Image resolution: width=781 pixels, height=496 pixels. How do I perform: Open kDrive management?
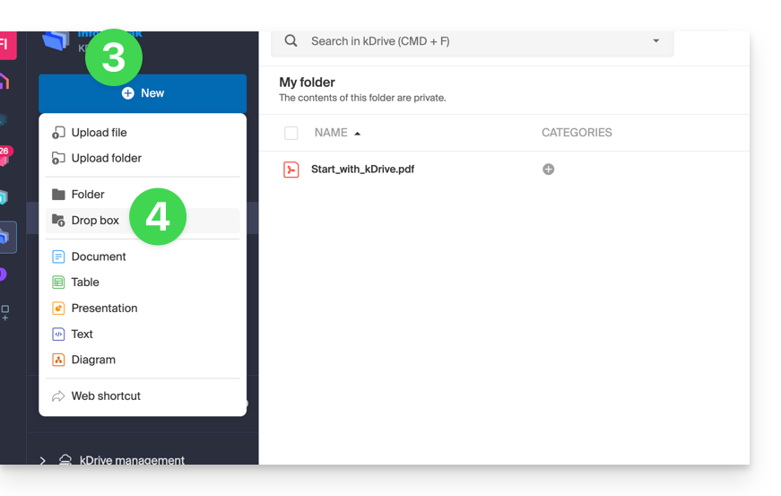click(132, 459)
